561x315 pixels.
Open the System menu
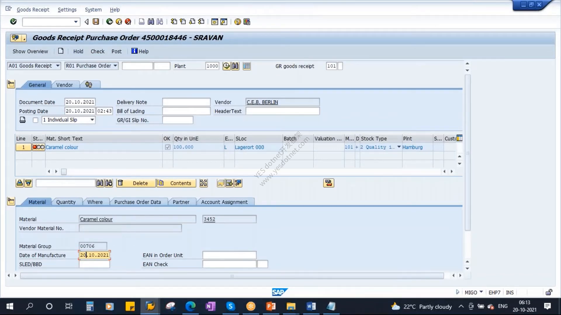(x=93, y=10)
